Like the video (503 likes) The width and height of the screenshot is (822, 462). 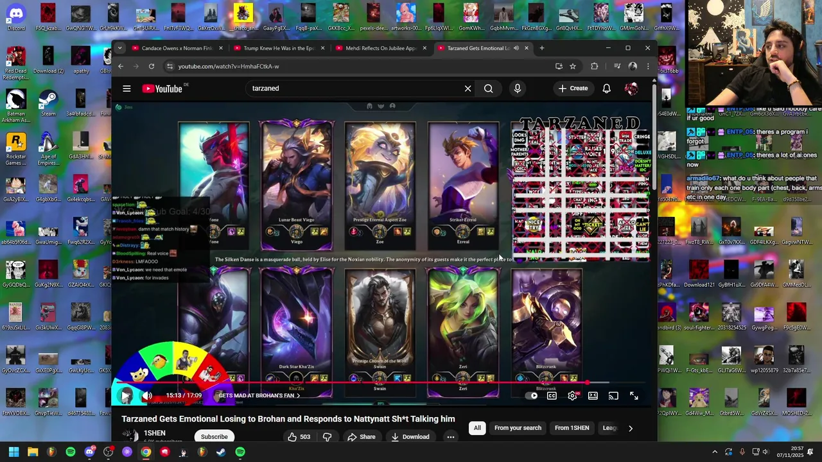(x=299, y=437)
